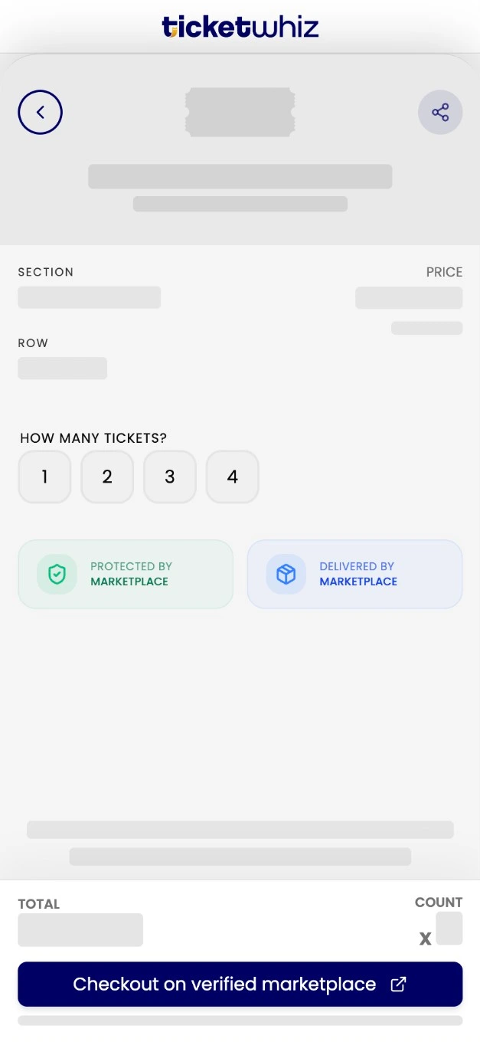Viewport: 480px width, 1042px height.
Task: Click the blue package delivery icon
Action: point(285,573)
